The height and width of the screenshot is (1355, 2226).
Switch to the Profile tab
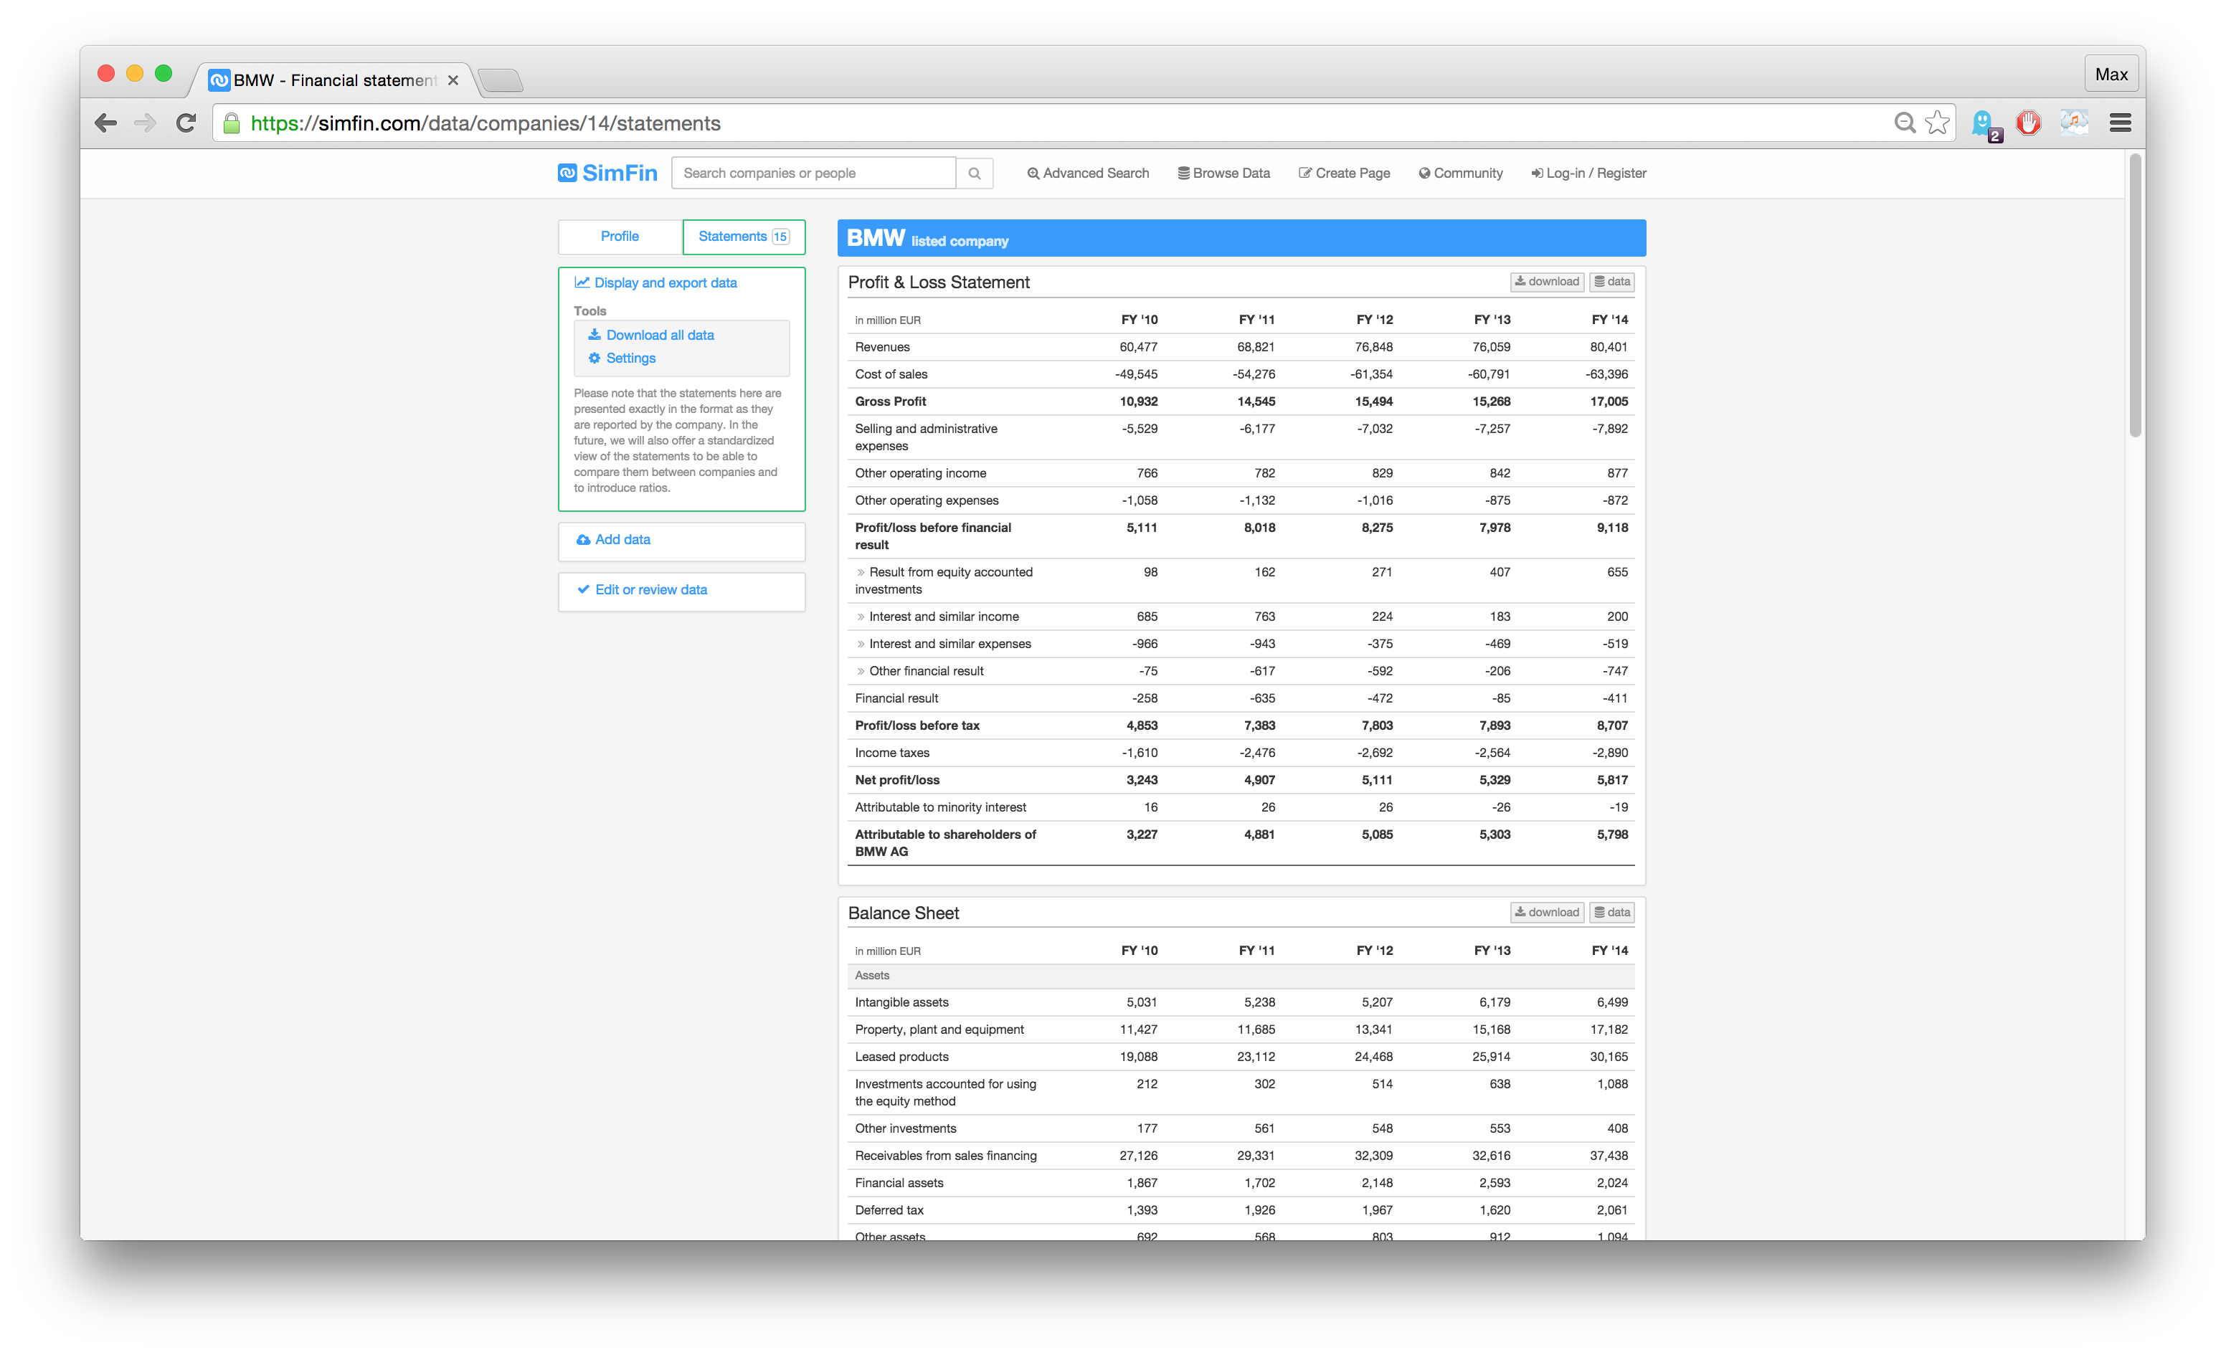[x=620, y=237]
